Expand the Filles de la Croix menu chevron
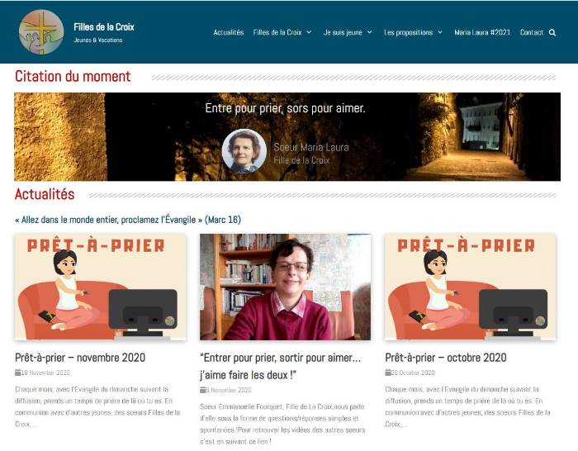 (x=309, y=32)
